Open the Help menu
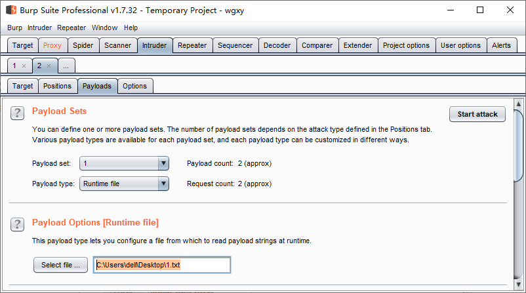 131,28
